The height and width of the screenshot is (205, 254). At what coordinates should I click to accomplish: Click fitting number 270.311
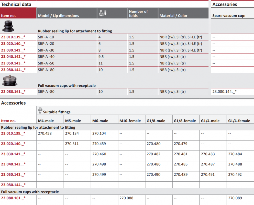pos(72,144)
